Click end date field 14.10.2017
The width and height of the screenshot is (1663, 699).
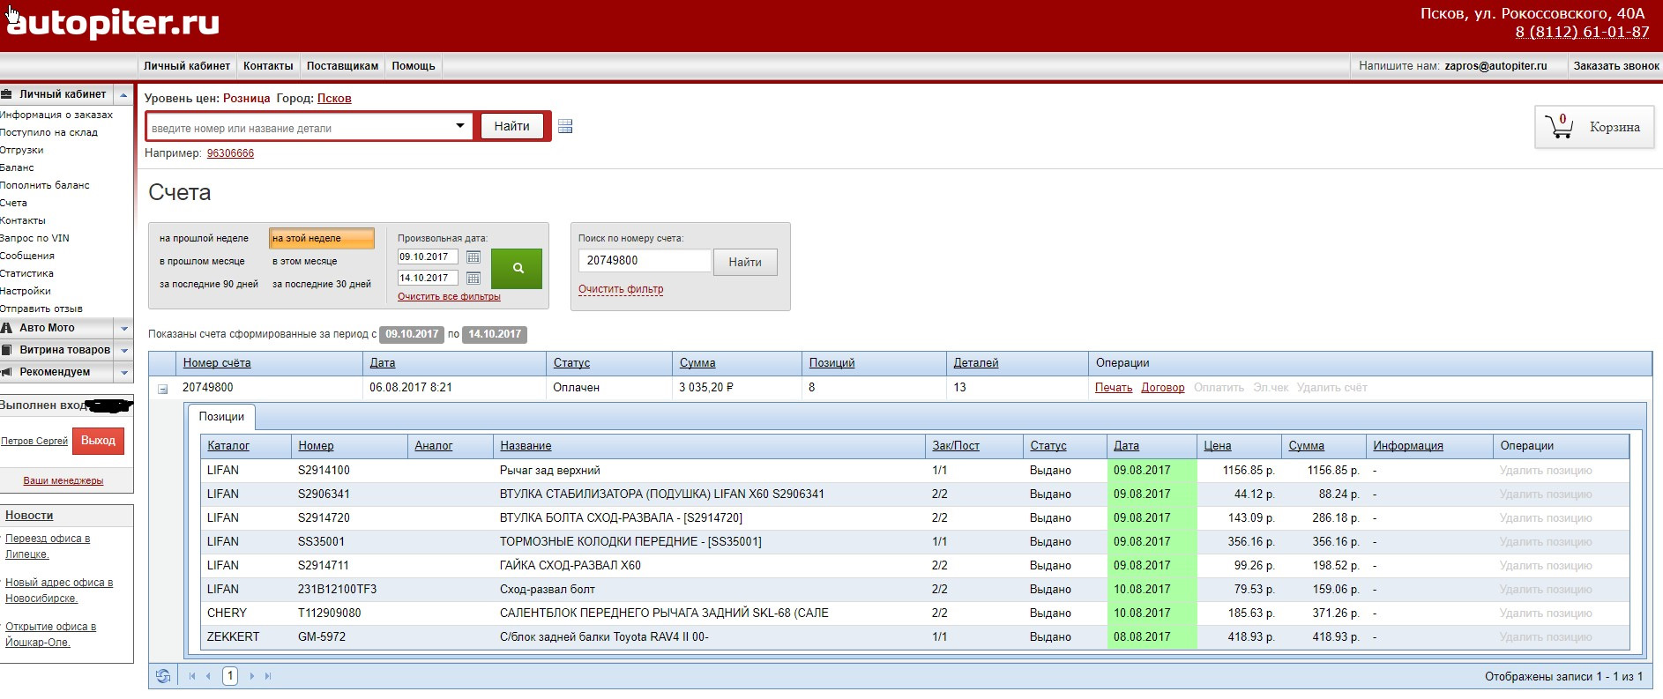[x=428, y=278]
